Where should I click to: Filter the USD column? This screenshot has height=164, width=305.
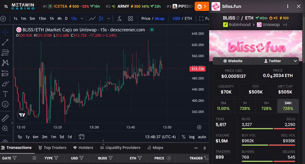point(81,158)
